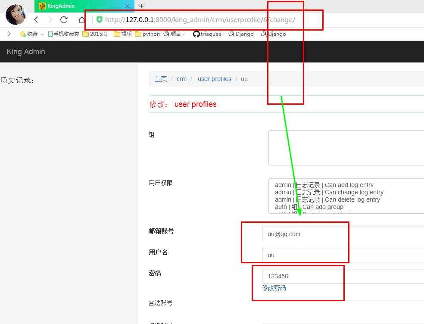Select the KingAdmin browser tab

(84, 6)
